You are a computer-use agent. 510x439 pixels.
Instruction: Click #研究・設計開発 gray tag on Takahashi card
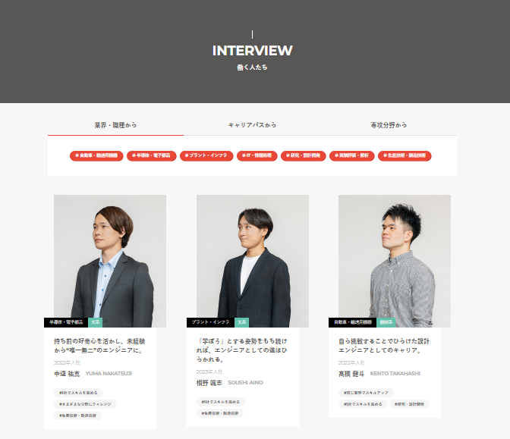pos(409,404)
